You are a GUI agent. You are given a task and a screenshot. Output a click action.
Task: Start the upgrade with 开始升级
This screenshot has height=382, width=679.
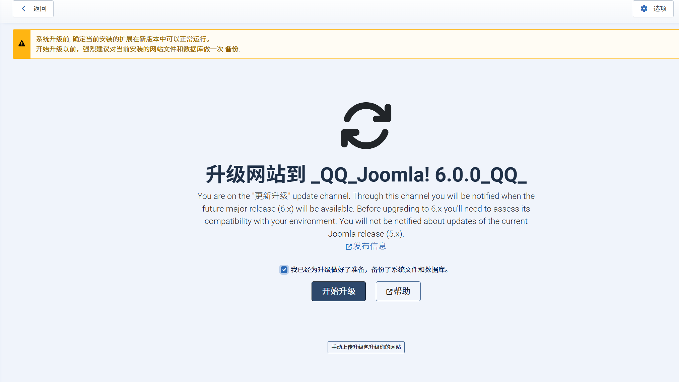[339, 291]
